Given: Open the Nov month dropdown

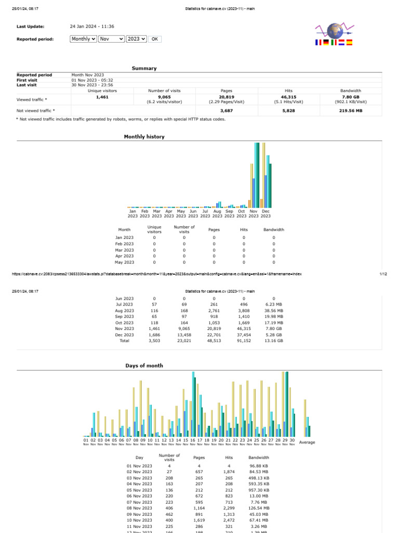Looking at the screenshot, I should [x=111, y=39].
